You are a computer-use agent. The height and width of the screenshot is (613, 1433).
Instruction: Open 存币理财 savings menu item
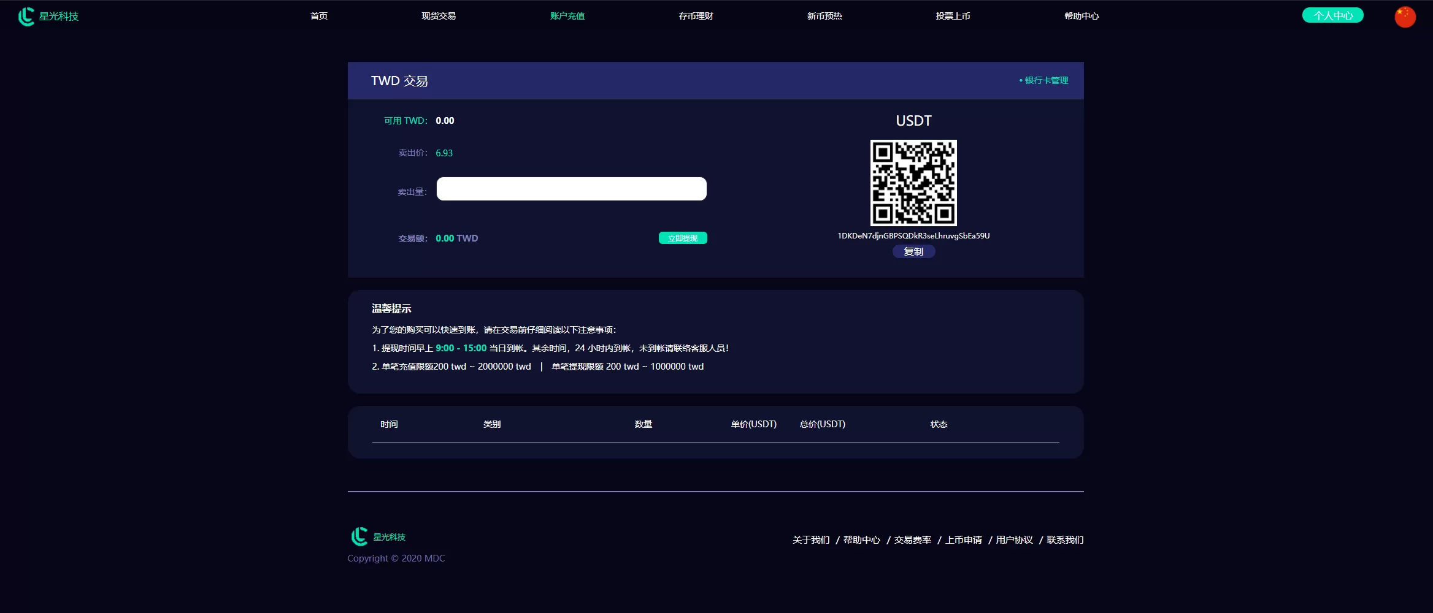pyautogui.click(x=696, y=16)
